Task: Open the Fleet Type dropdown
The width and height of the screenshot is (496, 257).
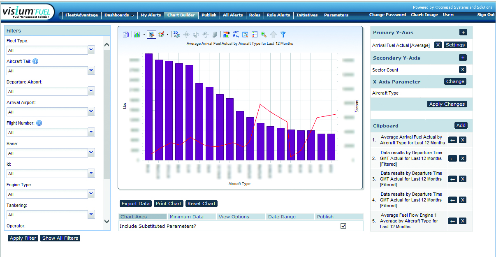Action: tap(91, 50)
